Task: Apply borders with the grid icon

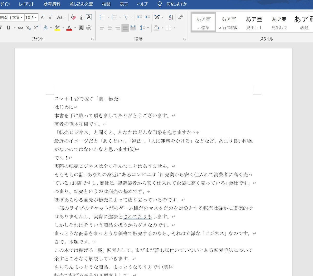Action: tap(168, 28)
